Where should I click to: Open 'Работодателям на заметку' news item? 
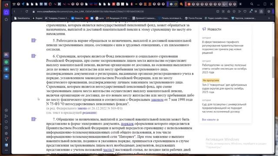point(224,68)
